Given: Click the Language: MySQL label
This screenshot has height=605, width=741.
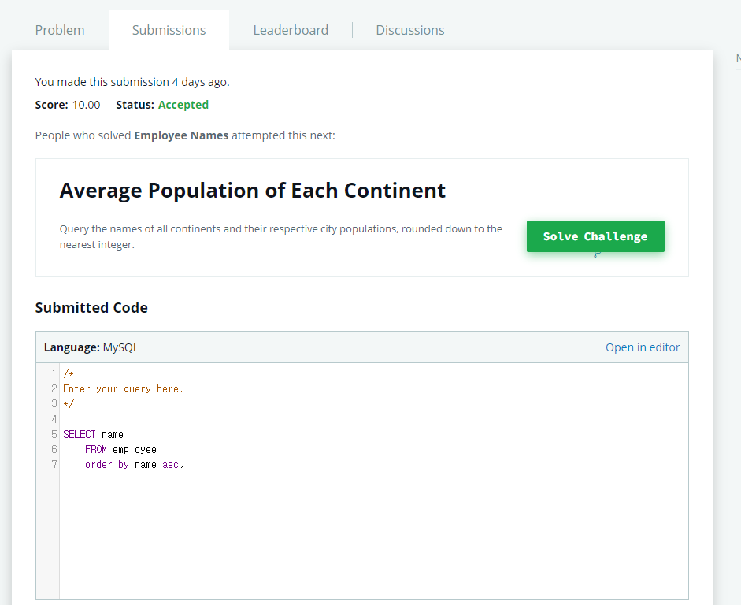Looking at the screenshot, I should click(91, 347).
